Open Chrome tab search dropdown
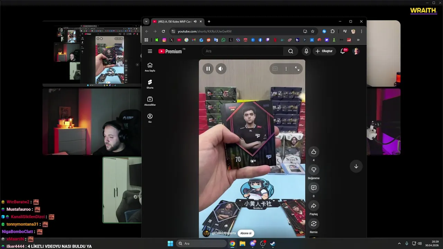443x249 pixels. [146, 21]
